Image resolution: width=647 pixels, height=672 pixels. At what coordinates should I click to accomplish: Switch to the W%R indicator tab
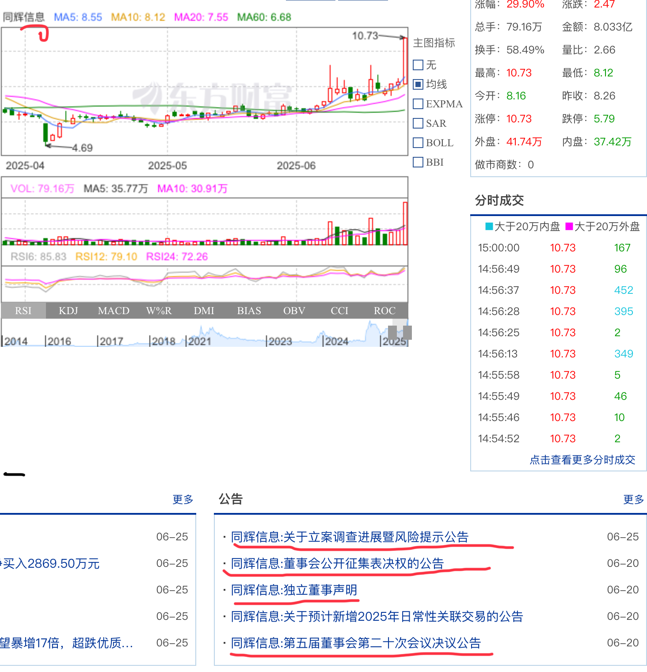coord(159,311)
